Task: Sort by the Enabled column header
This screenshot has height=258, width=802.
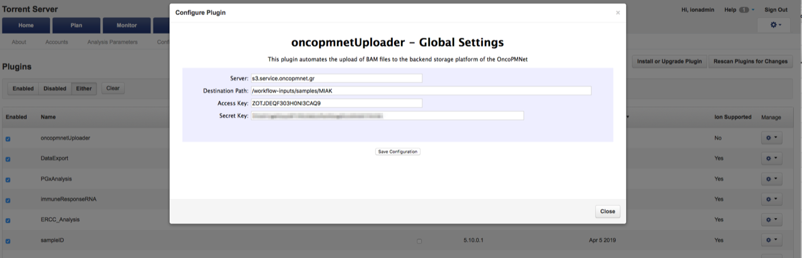Action: pyautogui.click(x=16, y=117)
